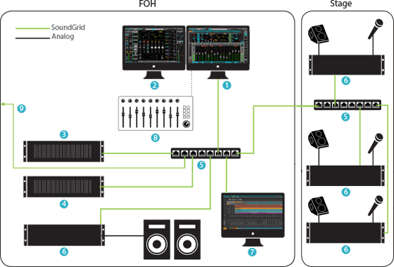Click the FOH I/O rack unit labeled 6
This screenshot has height=267, width=394.
coord(64,235)
